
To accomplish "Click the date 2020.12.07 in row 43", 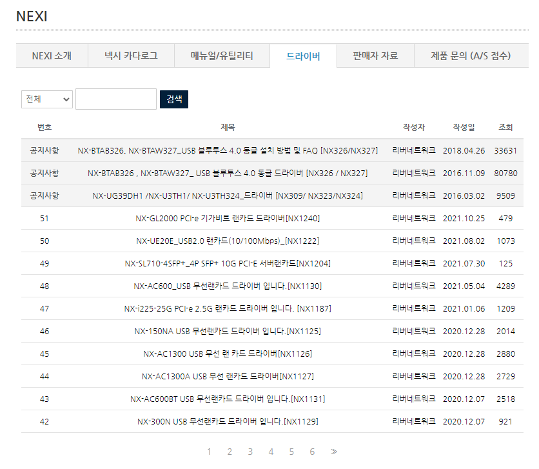I will [x=464, y=399].
